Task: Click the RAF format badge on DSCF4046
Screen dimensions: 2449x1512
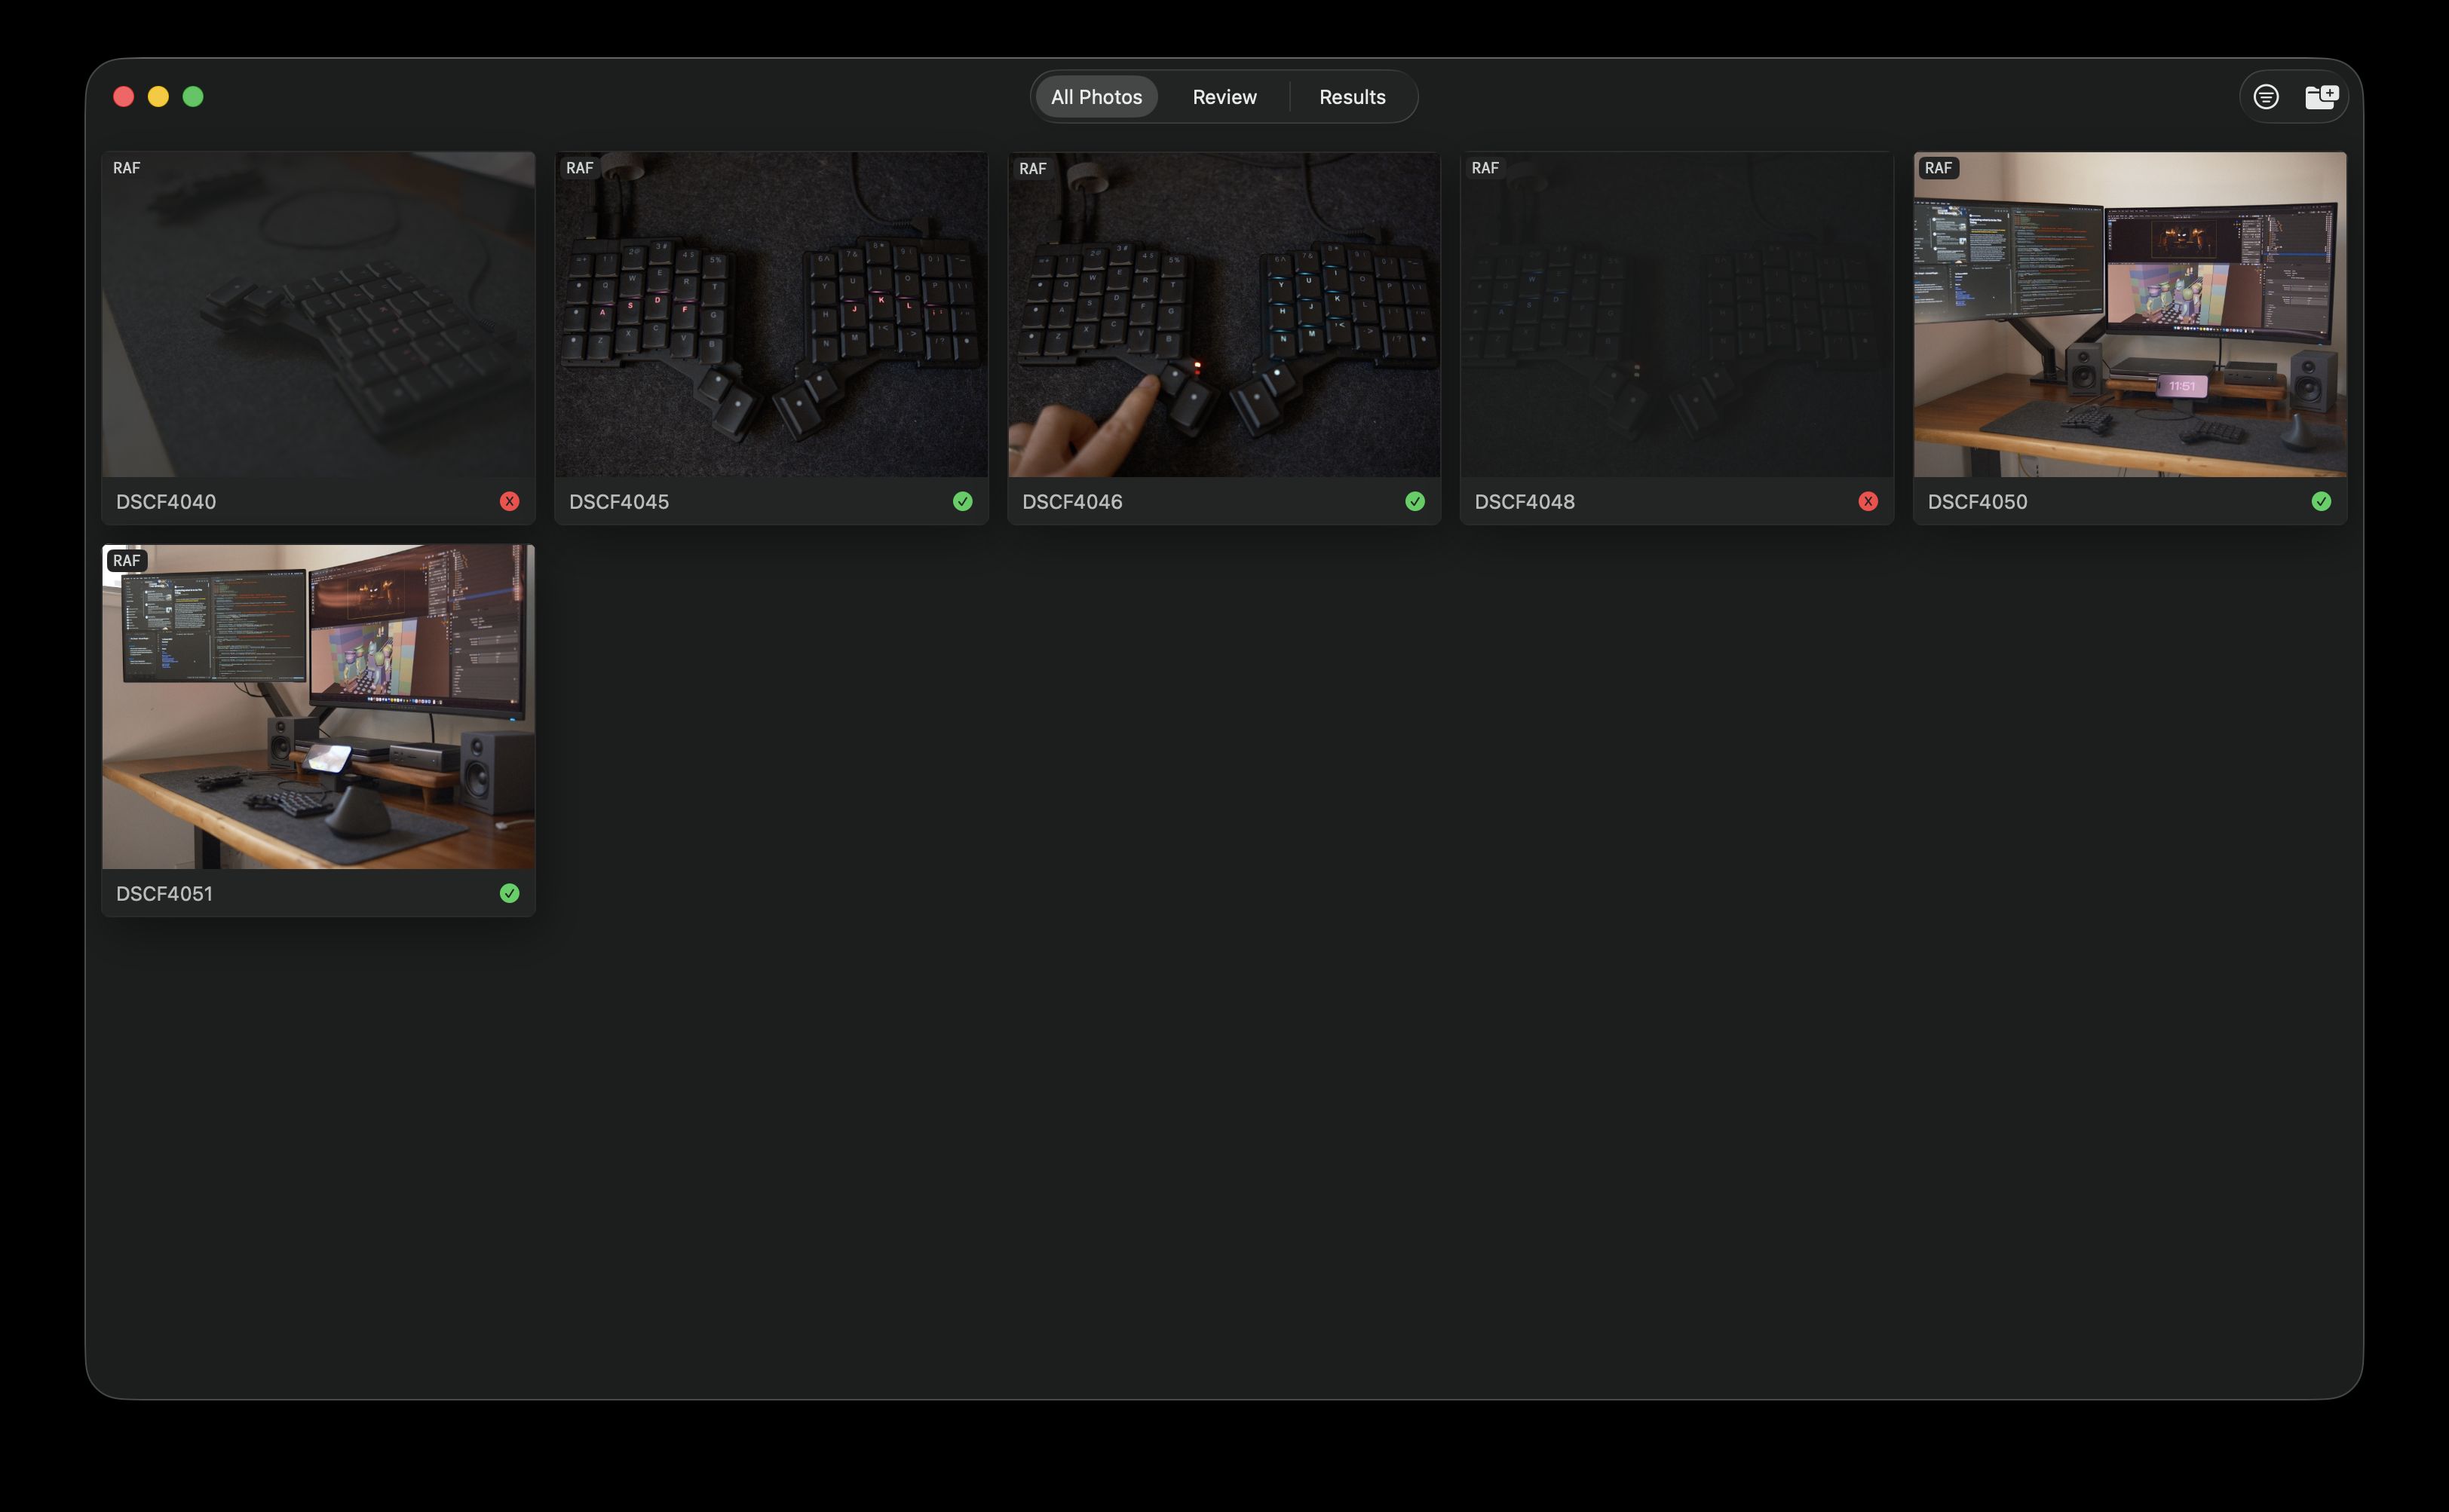Action: pos(1031,168)
